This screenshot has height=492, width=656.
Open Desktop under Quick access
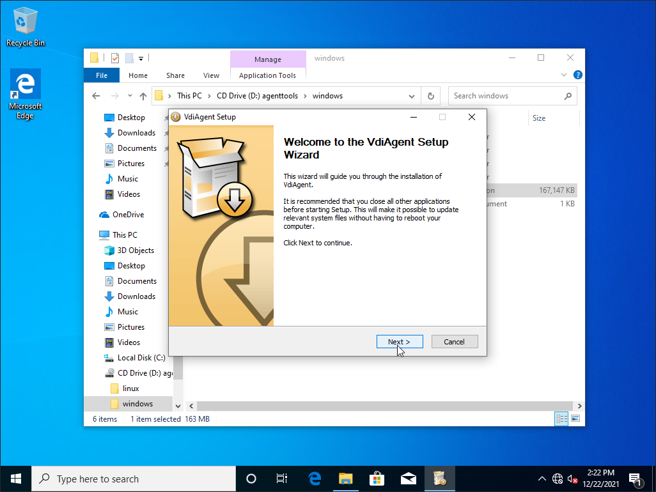pos(131,118)
